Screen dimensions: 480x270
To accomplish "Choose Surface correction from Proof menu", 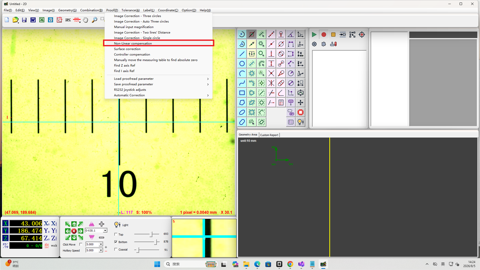I will coord(158,49).
